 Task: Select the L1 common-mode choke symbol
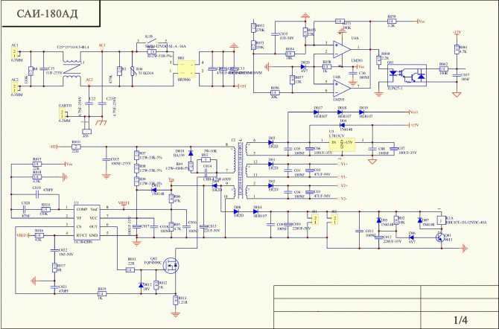tap(72, 69)
